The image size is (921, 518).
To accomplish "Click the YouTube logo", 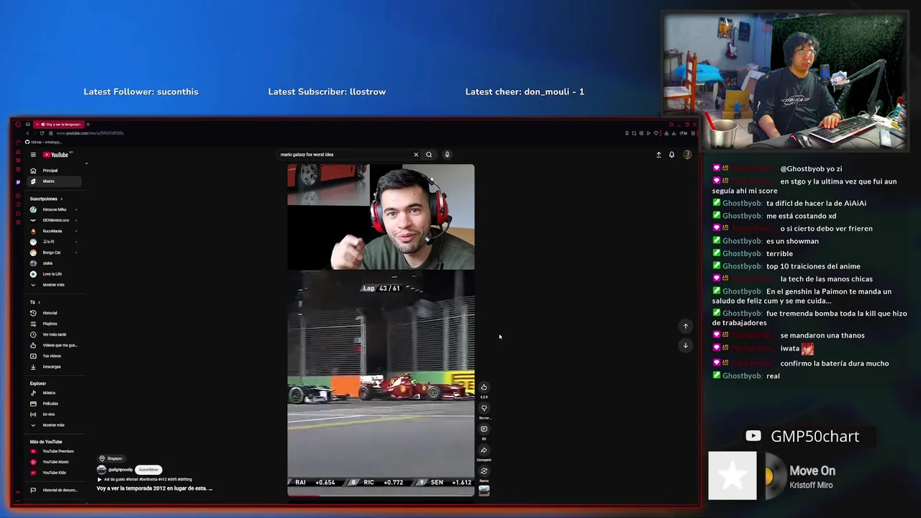I will click(56, 155).
